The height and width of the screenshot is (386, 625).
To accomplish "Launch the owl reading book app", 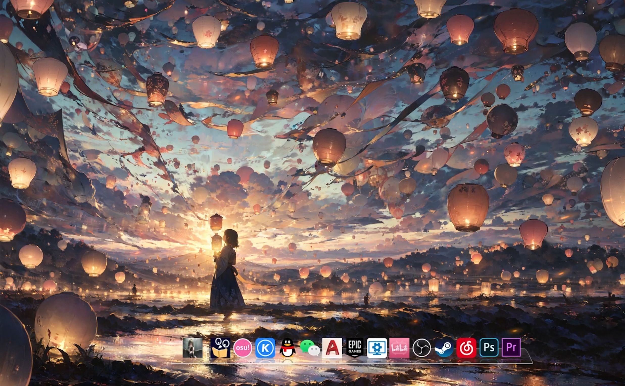I will tap(220, 348).
